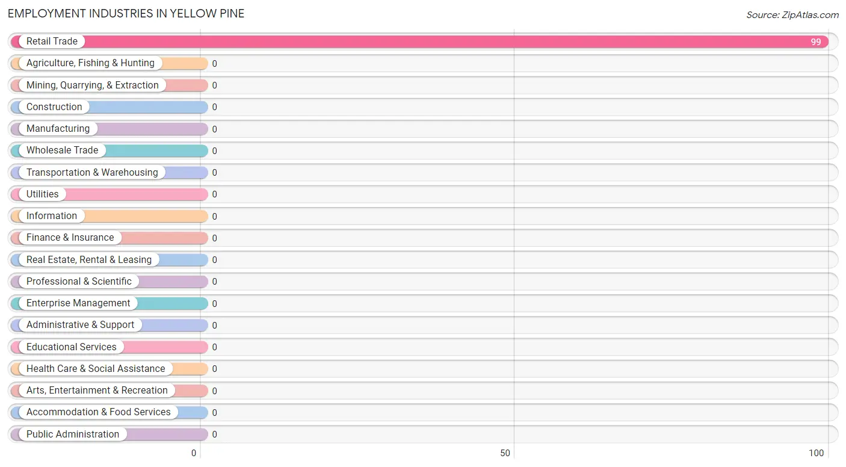Click the 99 value on Retail Trade bar
Screen dimensions: 846x467
(816, 42)
